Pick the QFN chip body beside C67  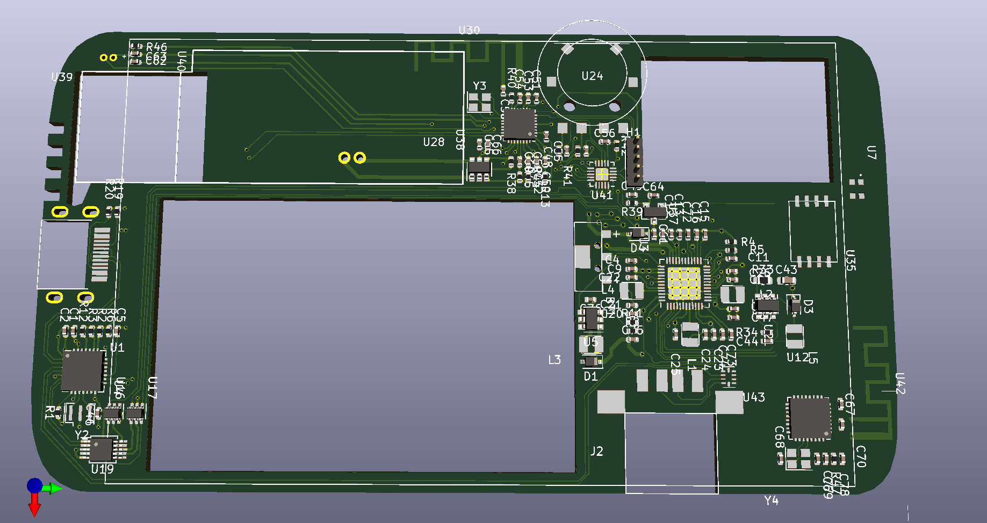[x=810, y=418]
